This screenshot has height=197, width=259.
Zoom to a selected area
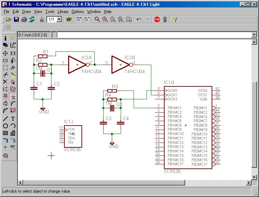(129, 19)
